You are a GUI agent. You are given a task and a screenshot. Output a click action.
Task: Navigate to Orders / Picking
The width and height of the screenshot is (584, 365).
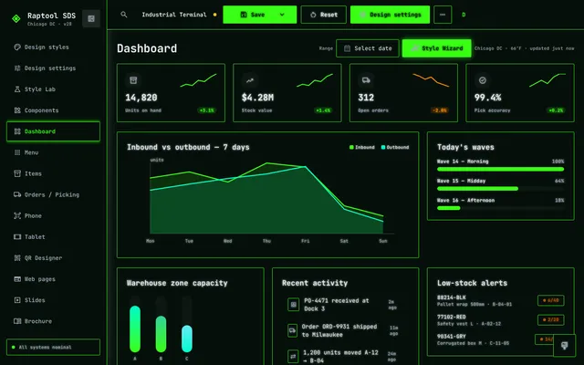coord(53,194)
